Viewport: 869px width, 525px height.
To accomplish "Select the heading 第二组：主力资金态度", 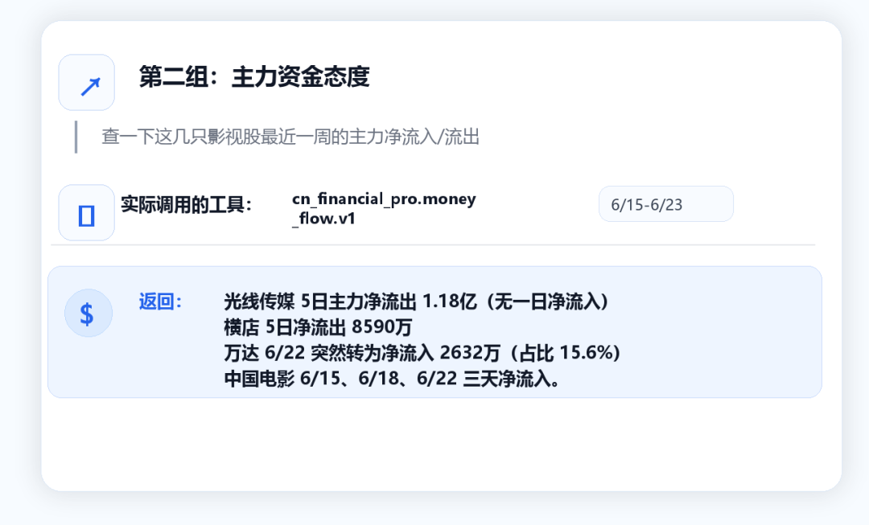I will pos(253,76).
